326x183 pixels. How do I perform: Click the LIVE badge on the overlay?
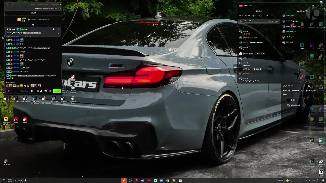click(241, 6)
